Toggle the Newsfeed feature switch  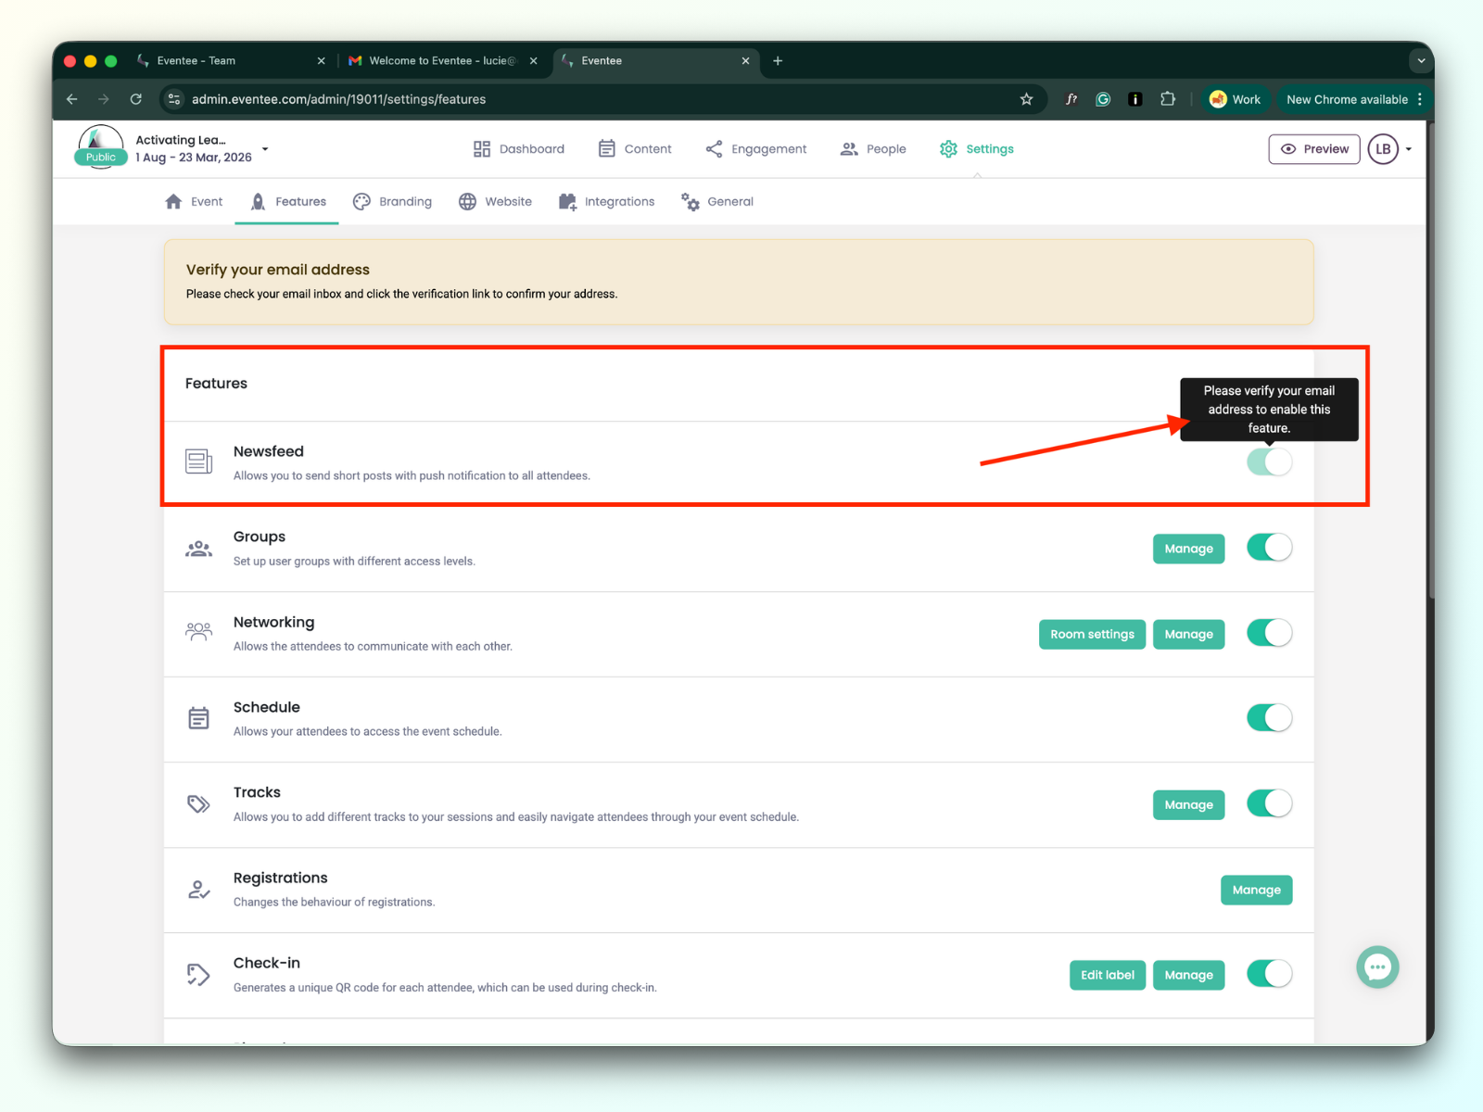(x=1269, y=461)
